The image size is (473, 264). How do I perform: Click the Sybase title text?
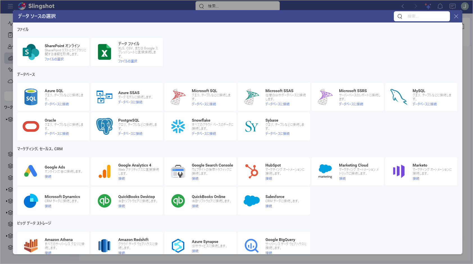[272, 120]
